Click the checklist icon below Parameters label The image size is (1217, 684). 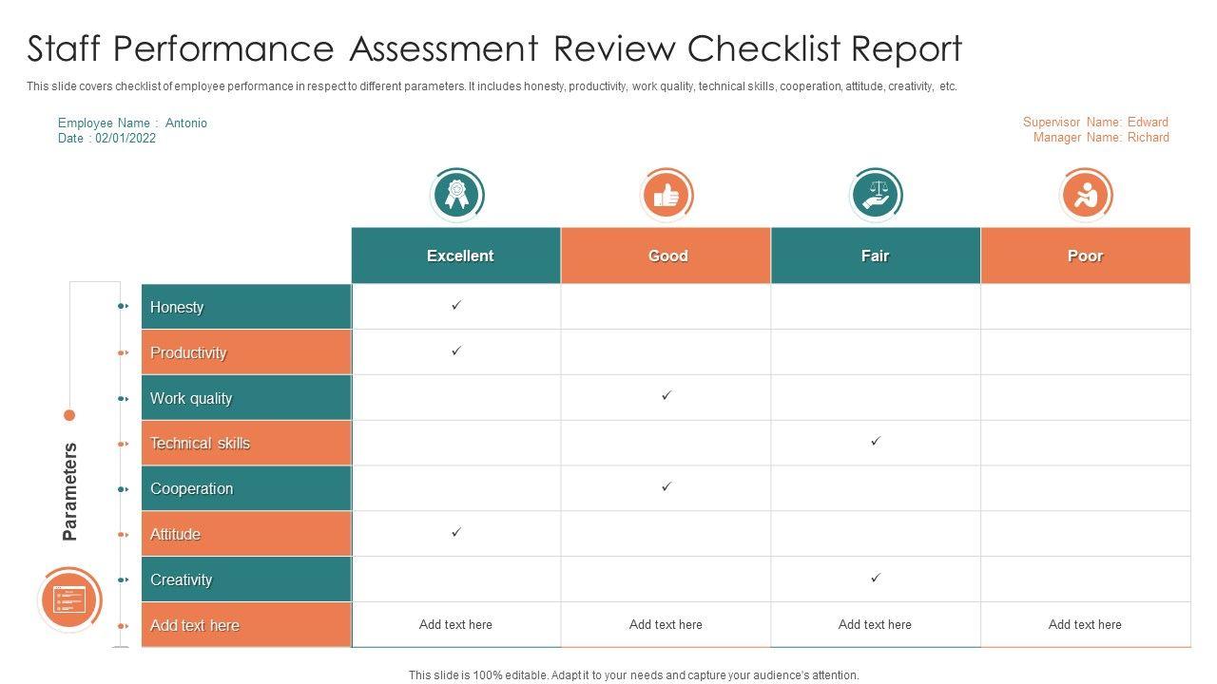click(x=69, y=599)
